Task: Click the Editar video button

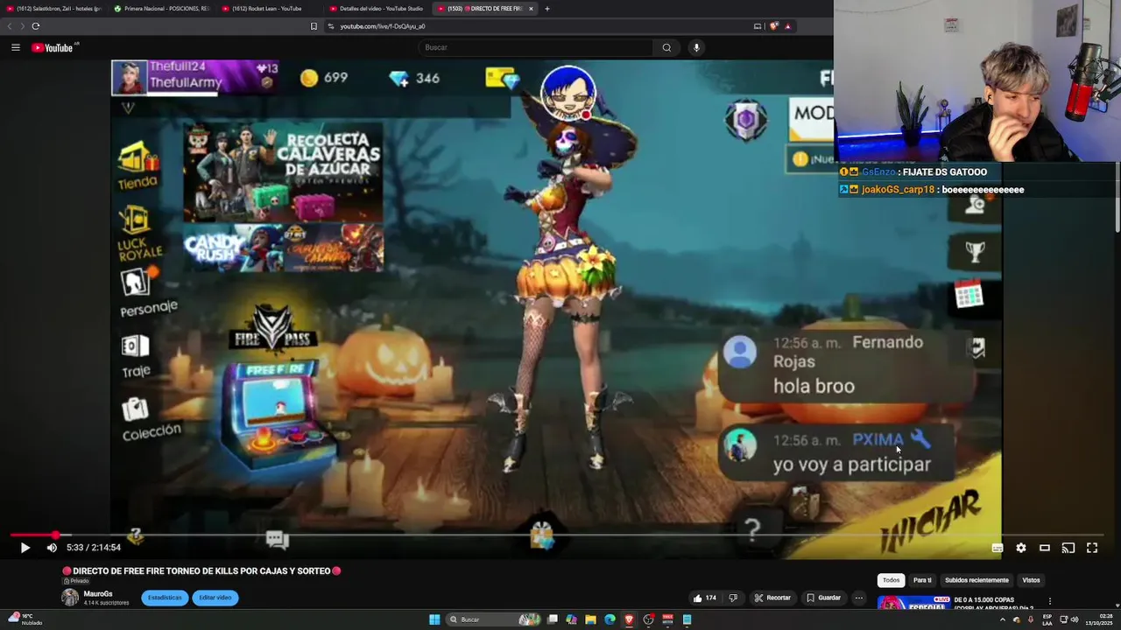Action: [215, 598]
